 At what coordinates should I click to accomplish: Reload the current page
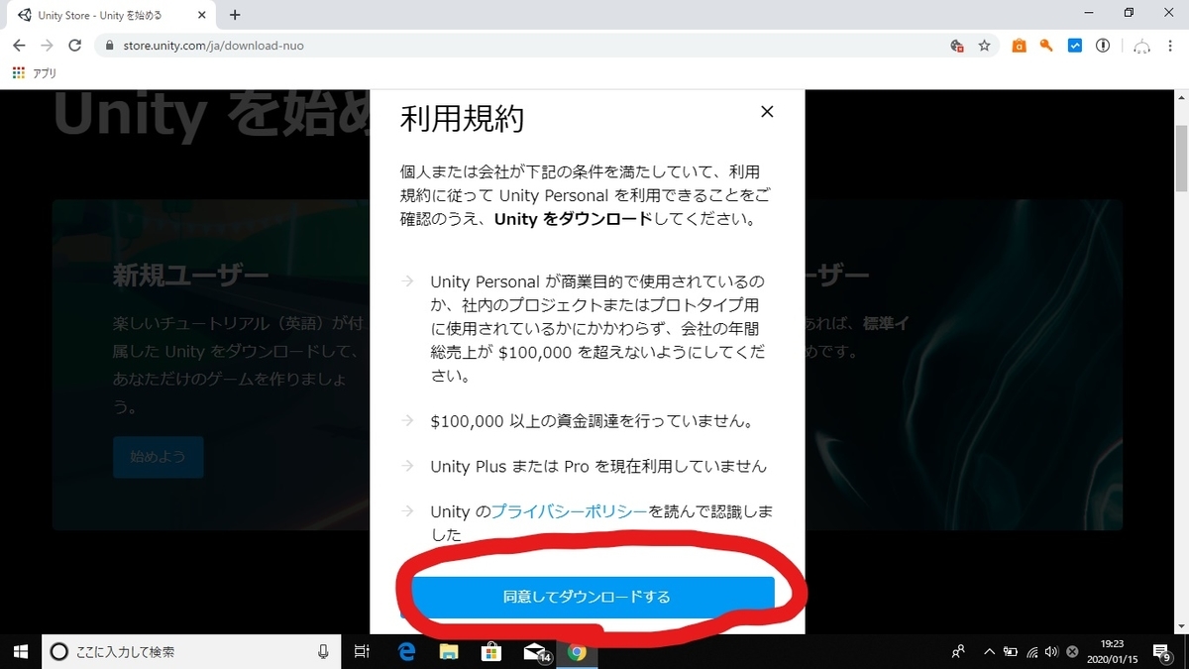(x=74, y=46)
